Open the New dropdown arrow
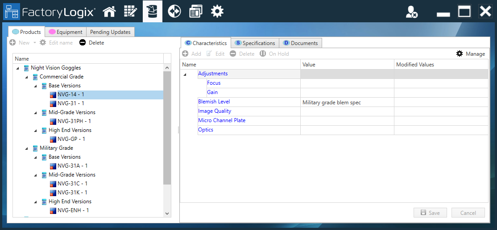Screen dimensions: 497x230 (34, 42)
